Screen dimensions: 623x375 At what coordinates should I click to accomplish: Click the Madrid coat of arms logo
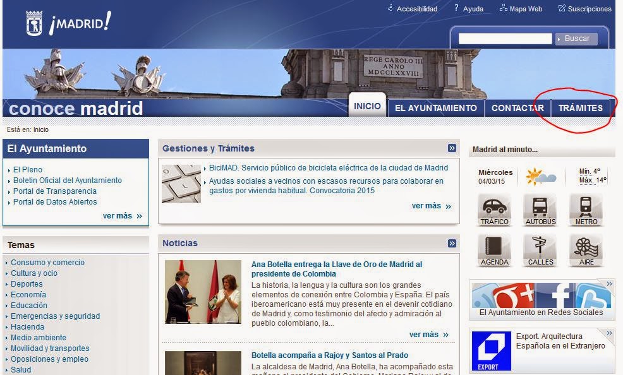click(x=34, y=23)
